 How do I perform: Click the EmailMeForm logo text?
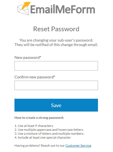63,9
